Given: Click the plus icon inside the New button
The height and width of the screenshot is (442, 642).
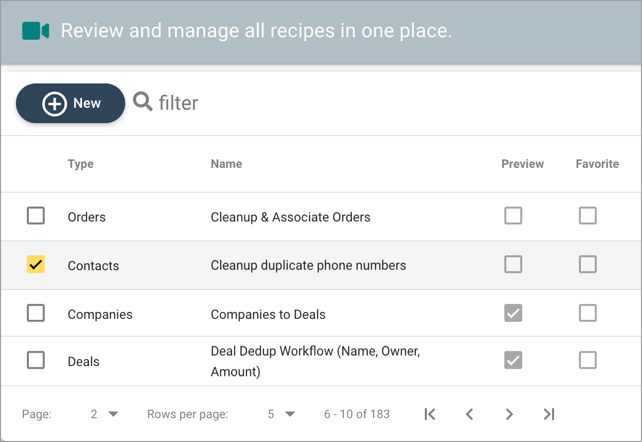Looking at the screenshot, I should (x=55, y=103).
